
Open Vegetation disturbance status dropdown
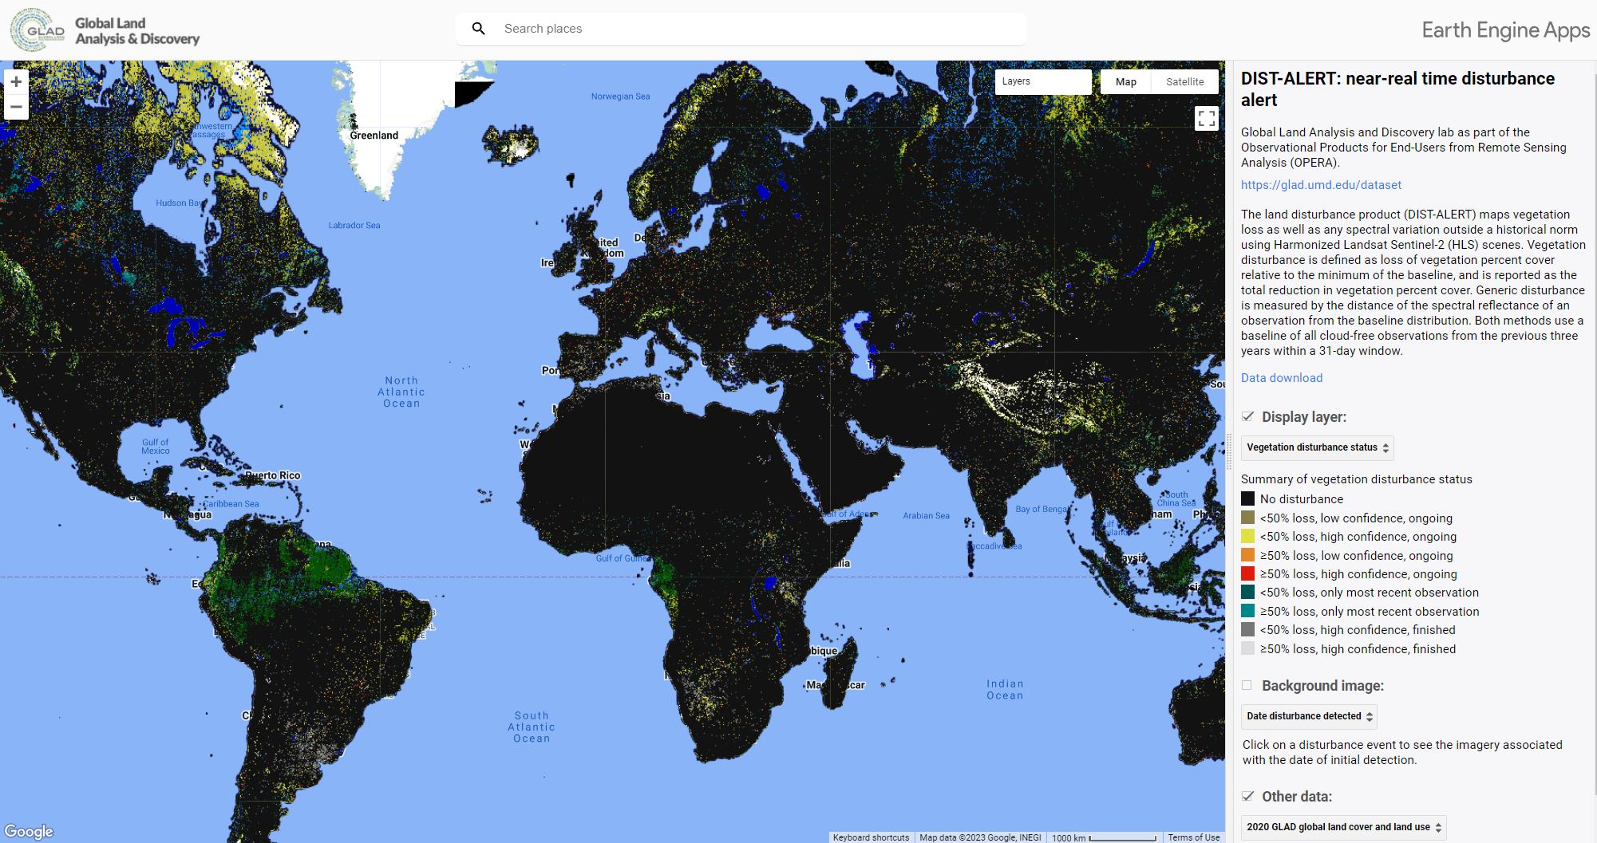click(1317, 447)
